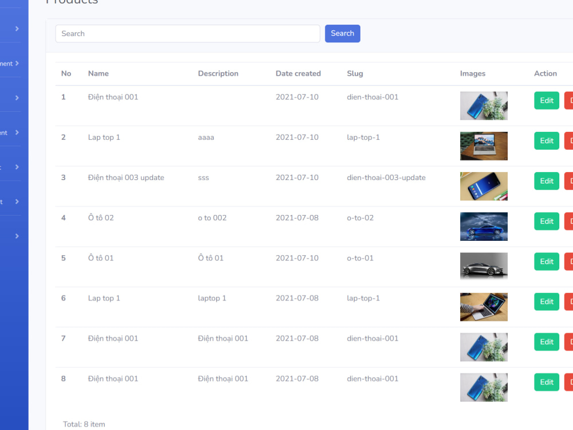Edit Điện thoại 003 update product
The image size is (573, 430).
pos(547,181)
